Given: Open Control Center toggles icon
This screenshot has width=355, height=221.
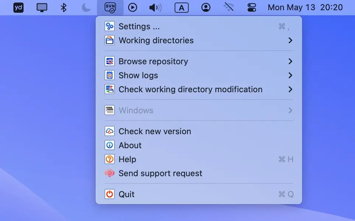Looking at the screenshot, I should (x=252, y=7).
